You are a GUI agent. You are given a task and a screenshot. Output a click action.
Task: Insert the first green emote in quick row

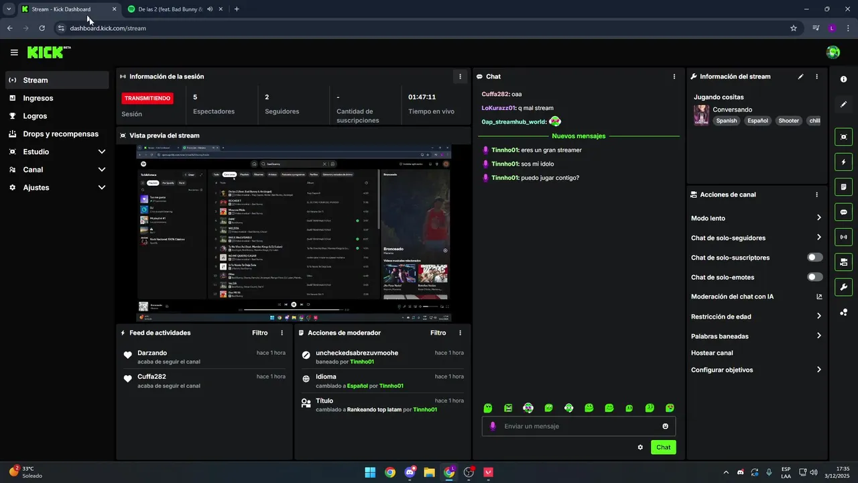pyautogui.click(x=488, y=408)
